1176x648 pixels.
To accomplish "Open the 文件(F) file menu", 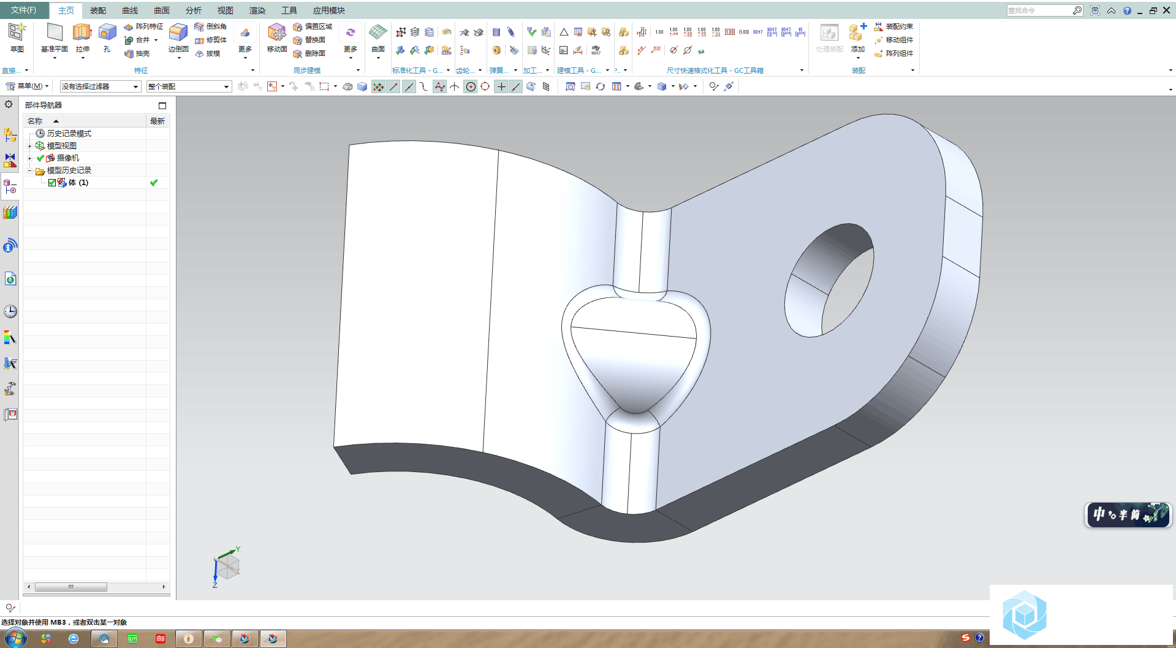I will click(23, 10).
